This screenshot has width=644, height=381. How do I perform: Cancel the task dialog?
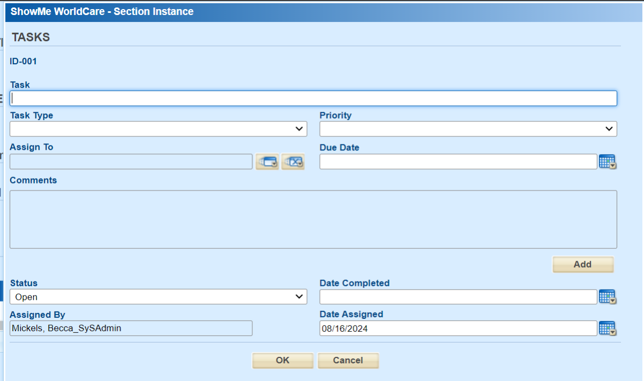pos(348,361)
